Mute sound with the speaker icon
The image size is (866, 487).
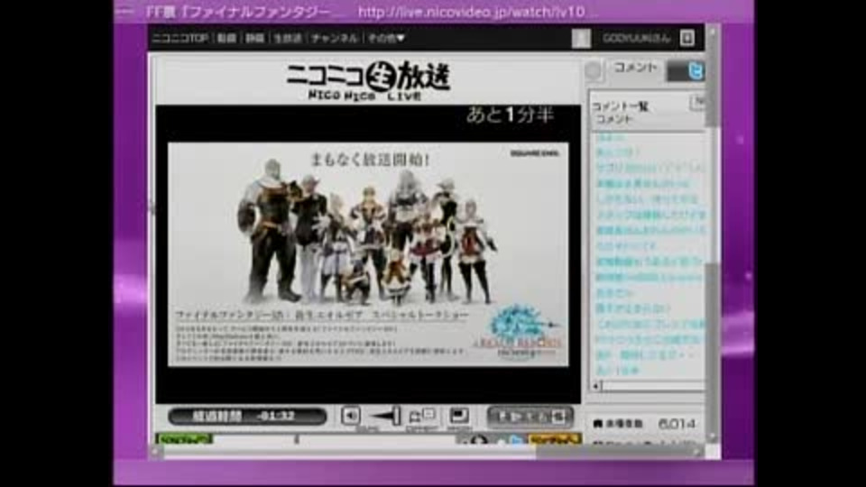(x=351, y=416)
